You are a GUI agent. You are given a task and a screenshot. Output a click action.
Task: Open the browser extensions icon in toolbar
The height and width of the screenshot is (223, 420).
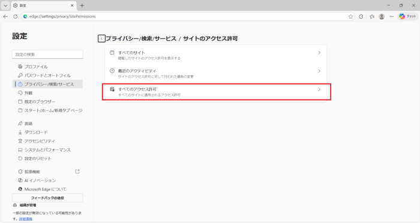coord(361,17)
